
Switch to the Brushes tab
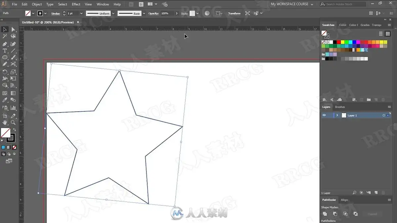pyautogui.click(x=340, y=107)
